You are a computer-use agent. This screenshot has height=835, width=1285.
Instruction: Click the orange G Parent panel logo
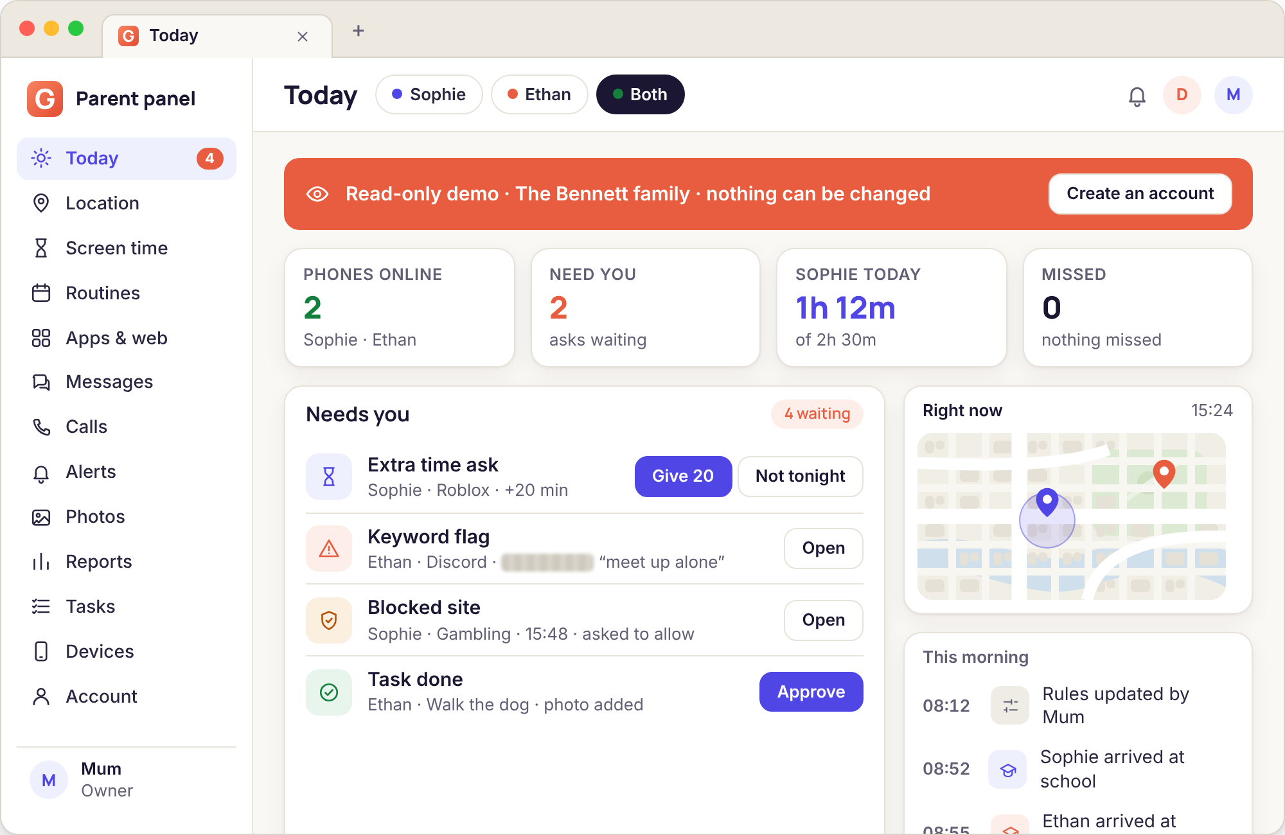pyautogui.click(x=45, y=98)
